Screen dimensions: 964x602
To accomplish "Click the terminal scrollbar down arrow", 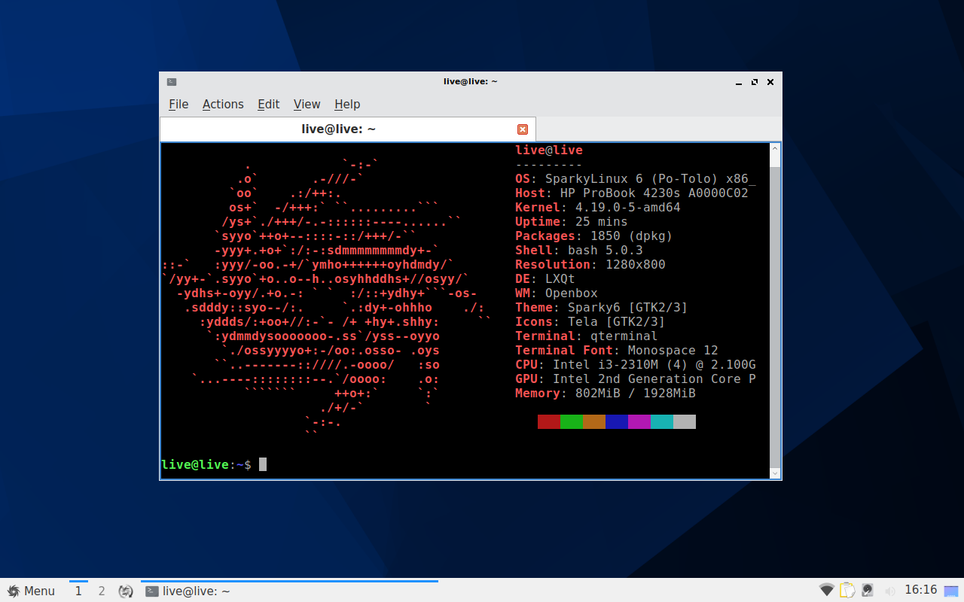I will (x=775, y=473).
